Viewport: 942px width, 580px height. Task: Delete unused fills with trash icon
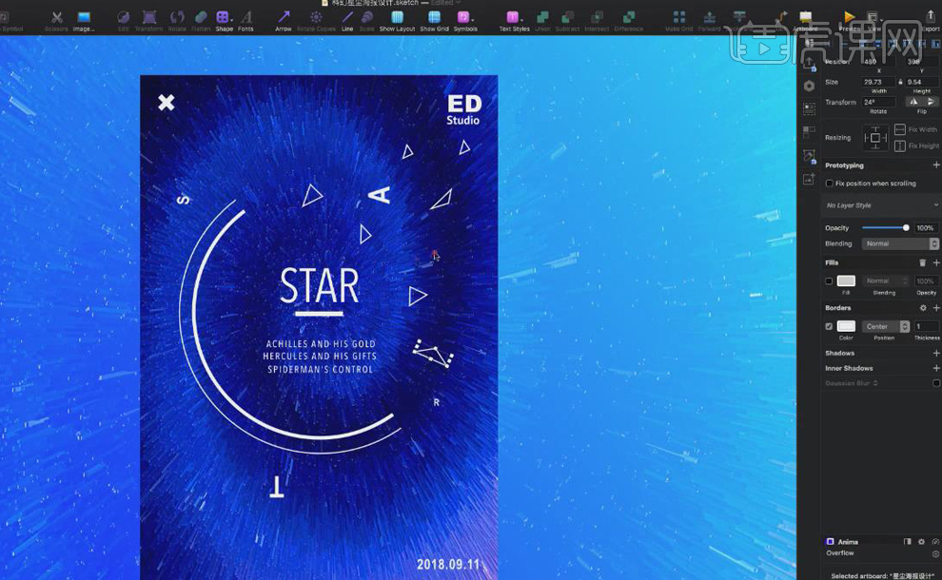click(x=923, y=262)
